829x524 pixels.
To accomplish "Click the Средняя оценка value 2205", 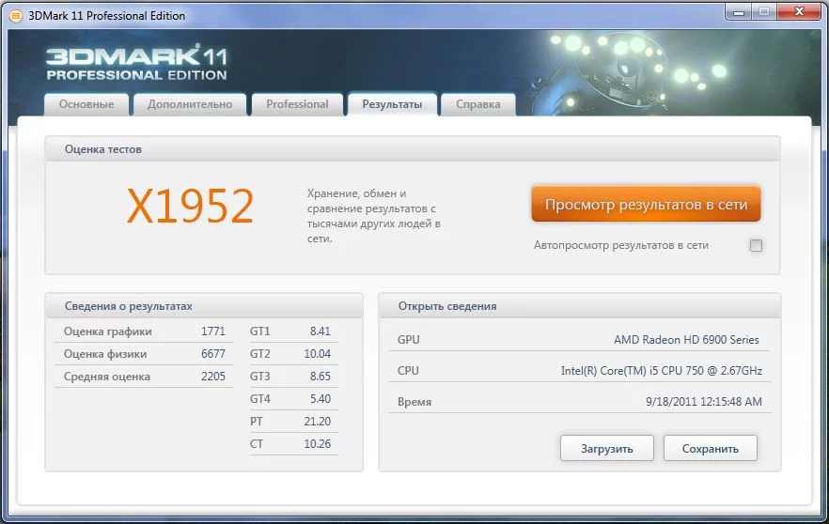I will 213,377.
